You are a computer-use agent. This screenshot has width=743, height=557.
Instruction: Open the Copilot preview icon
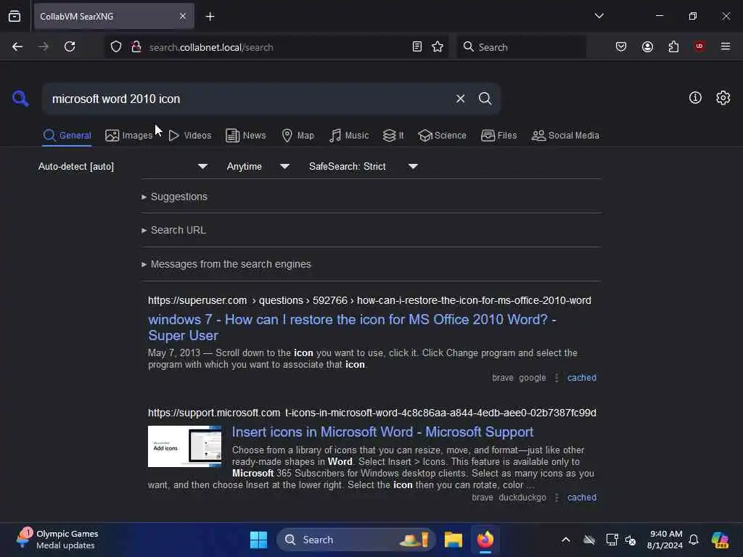(x=721, y=540)
